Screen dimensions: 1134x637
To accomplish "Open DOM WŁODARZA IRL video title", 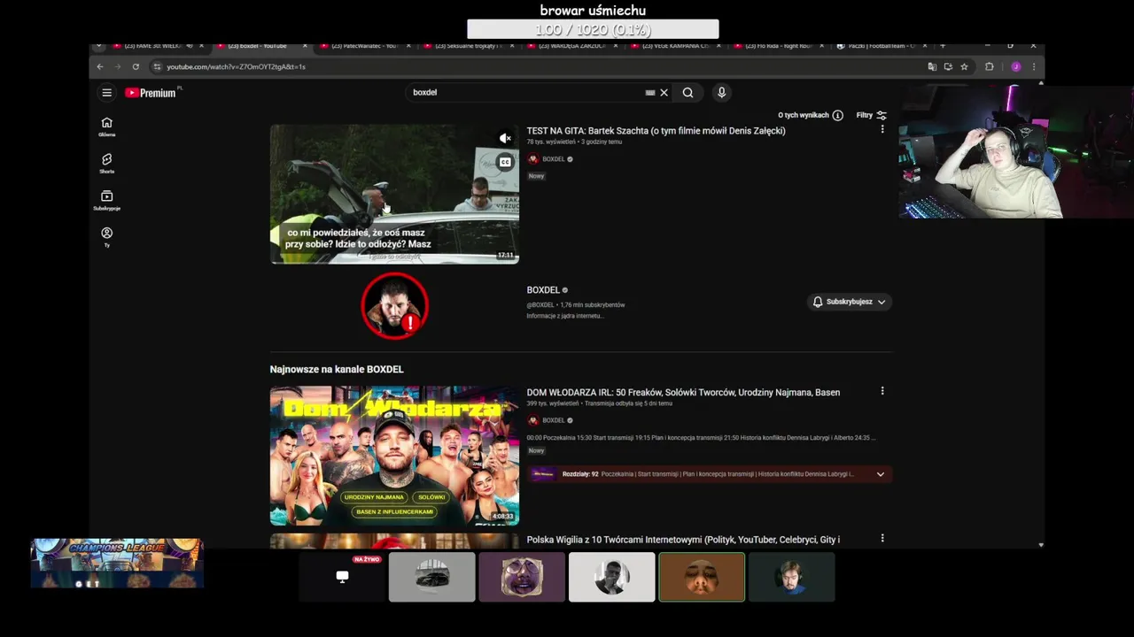I will pyautogui.click(x=683, y=392).
